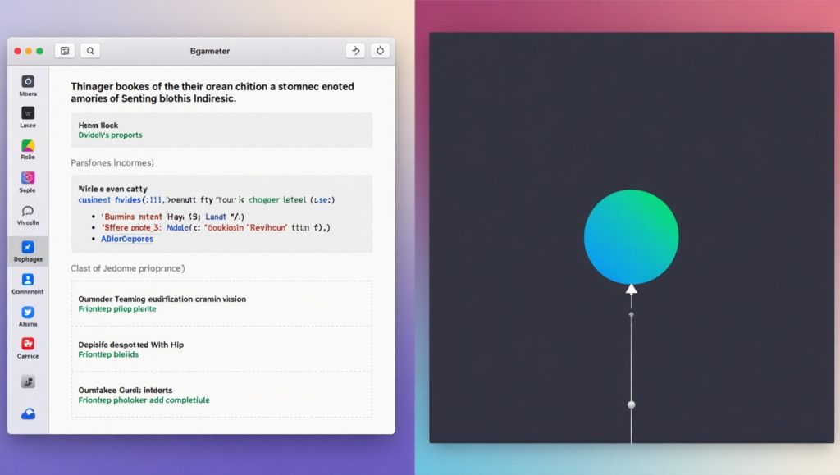
Task: Click the lower round handle on line
Action: 631,404
